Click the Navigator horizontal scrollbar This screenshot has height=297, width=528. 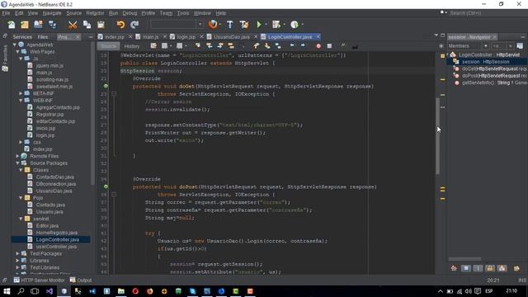464,259
